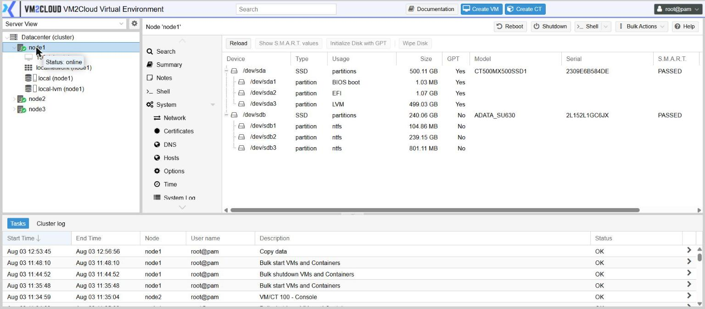Click the Wipe Disk button
The image size is (705, 309).
tap(415, 43)
